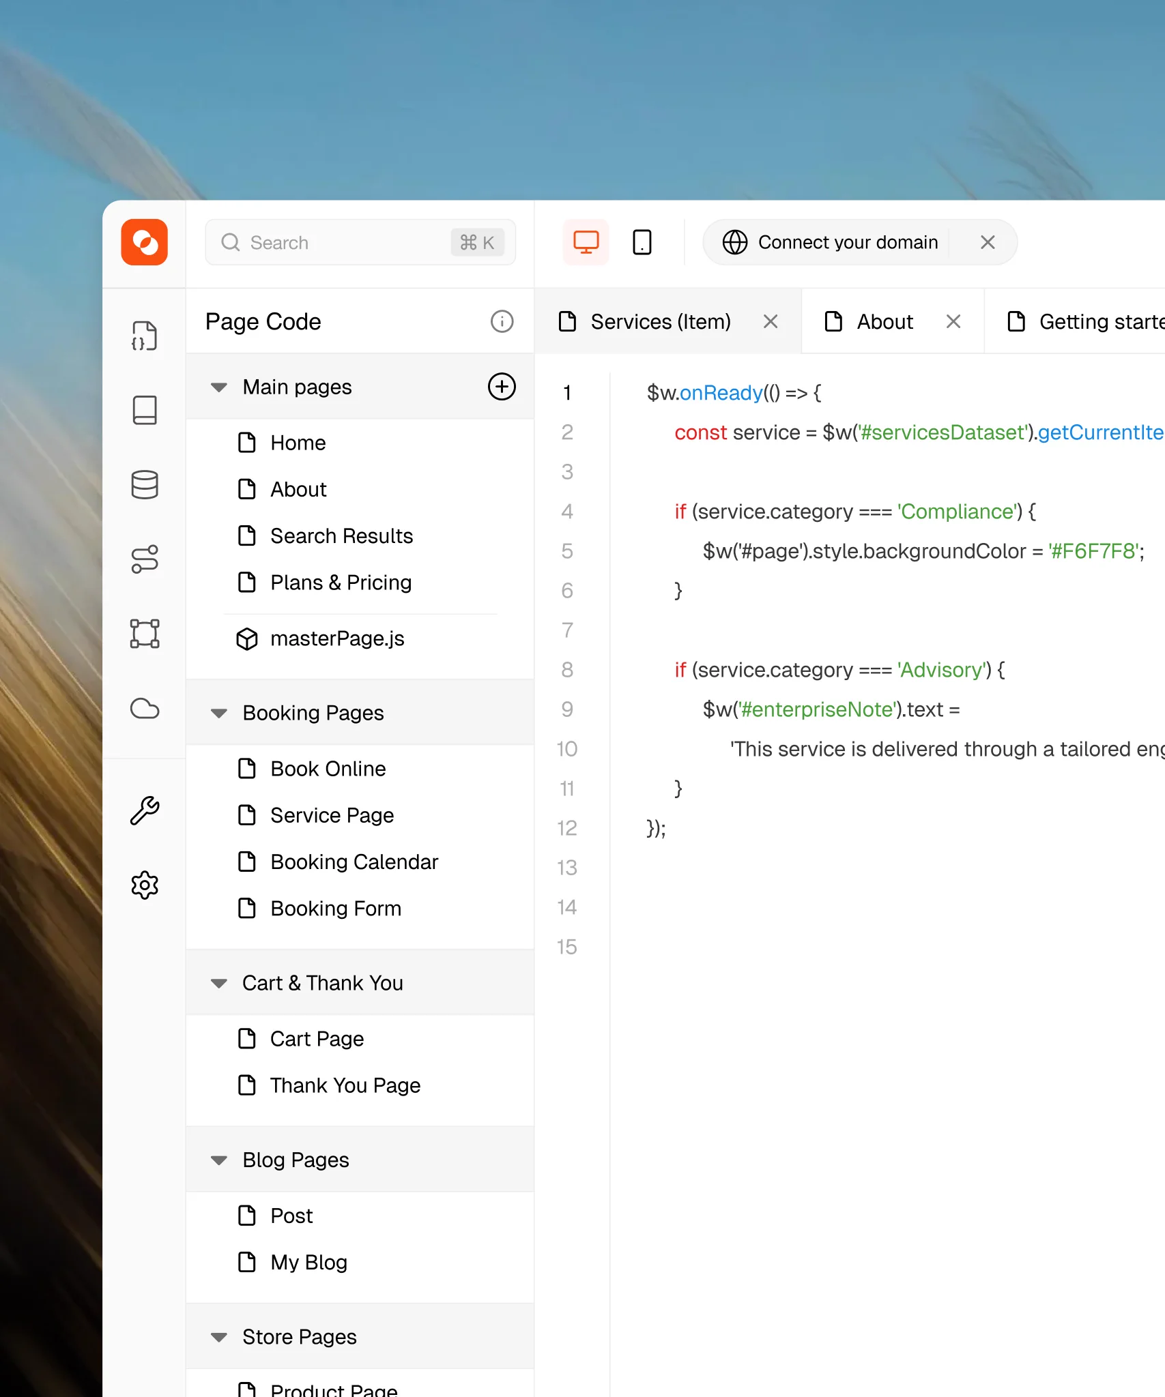Open the wrench tools sidebar icon
Image resolution: width=1165 pixels, height=1397 pixels.
(144, 811)
